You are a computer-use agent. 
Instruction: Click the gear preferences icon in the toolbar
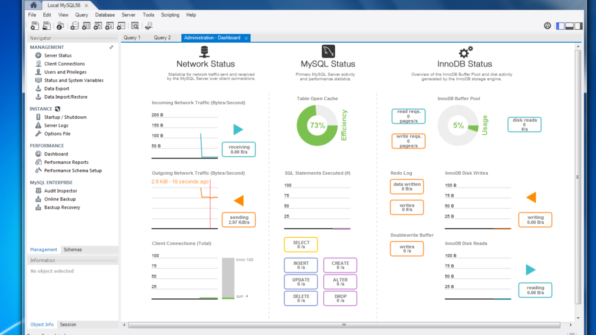547,26
